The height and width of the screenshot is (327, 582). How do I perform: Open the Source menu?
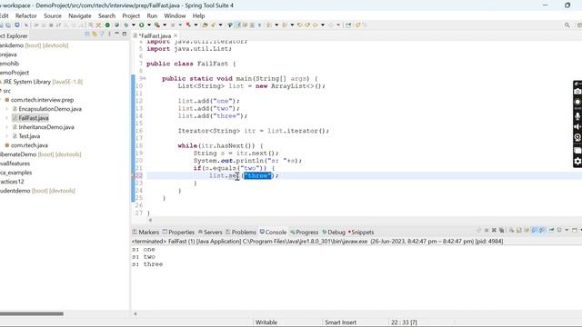pyautogui.click(x=53, y=16)
